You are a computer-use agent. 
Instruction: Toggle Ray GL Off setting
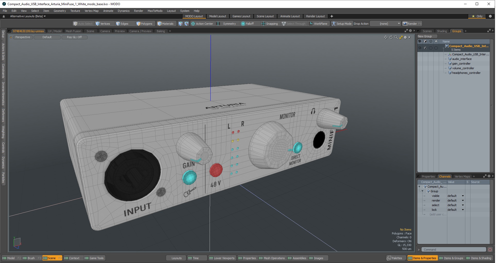[75, 37]
